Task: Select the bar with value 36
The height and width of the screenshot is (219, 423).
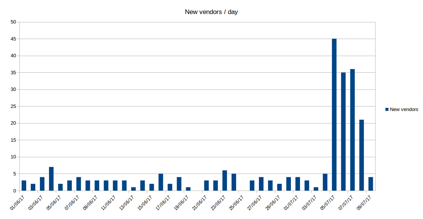Action: 352,130
